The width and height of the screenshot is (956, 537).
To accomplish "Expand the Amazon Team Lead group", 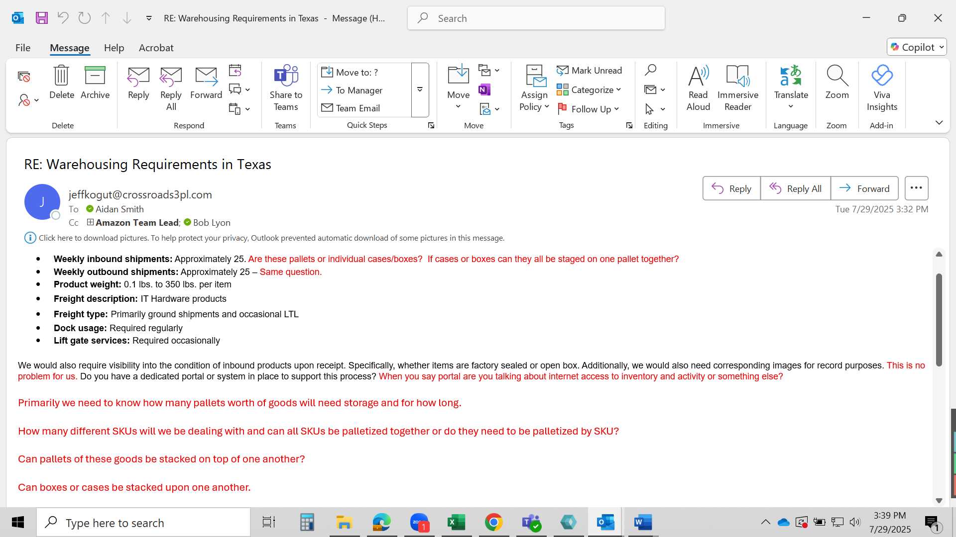I will tap(90, 222).
